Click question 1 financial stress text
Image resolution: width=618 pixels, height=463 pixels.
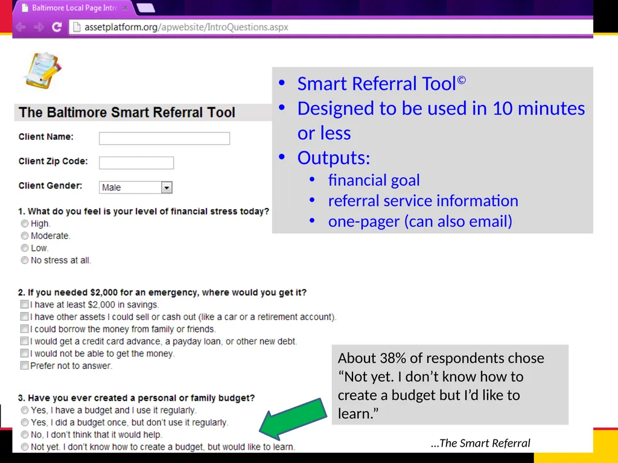(x=144, y=212)
